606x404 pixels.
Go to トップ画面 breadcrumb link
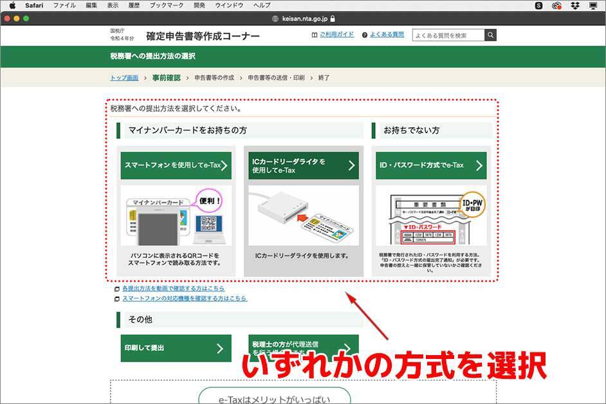tap(124, 78)
